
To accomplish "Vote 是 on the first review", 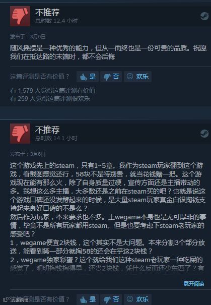I will pyautogui.click(x=88, y=77).
